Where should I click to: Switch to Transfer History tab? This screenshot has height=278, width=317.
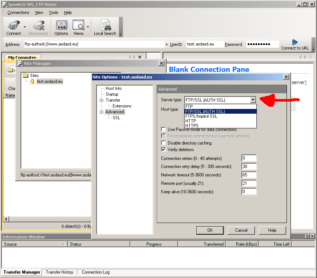60,272
